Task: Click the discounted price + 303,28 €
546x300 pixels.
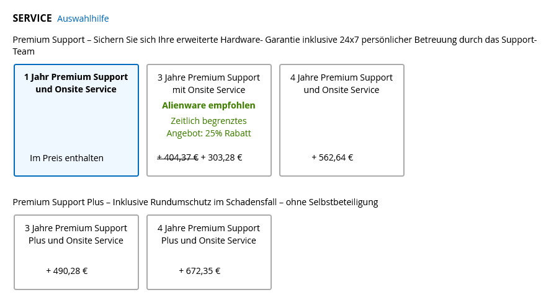Action: coord(222,157)
